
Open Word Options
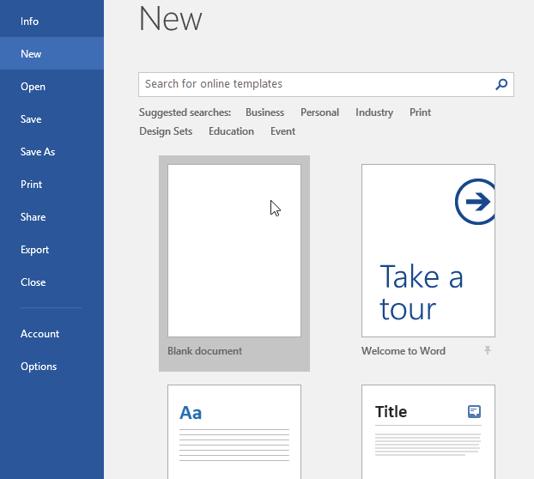(52, 367)
